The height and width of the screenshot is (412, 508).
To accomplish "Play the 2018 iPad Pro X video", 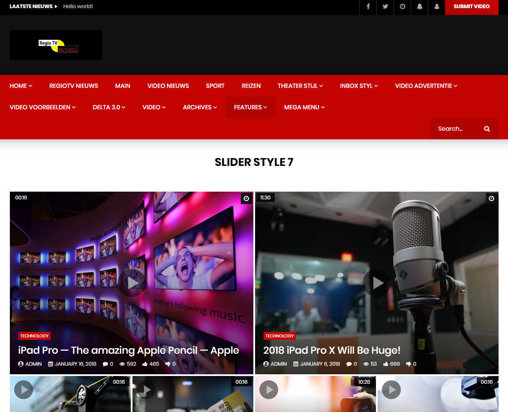I will coord(377,283).
